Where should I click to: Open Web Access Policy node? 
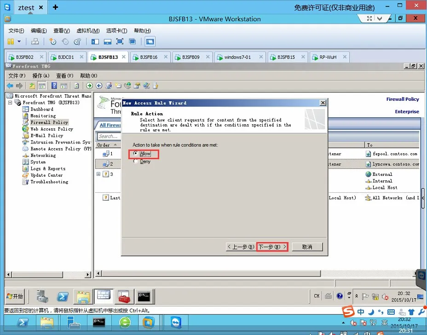[x=52, y=129]
